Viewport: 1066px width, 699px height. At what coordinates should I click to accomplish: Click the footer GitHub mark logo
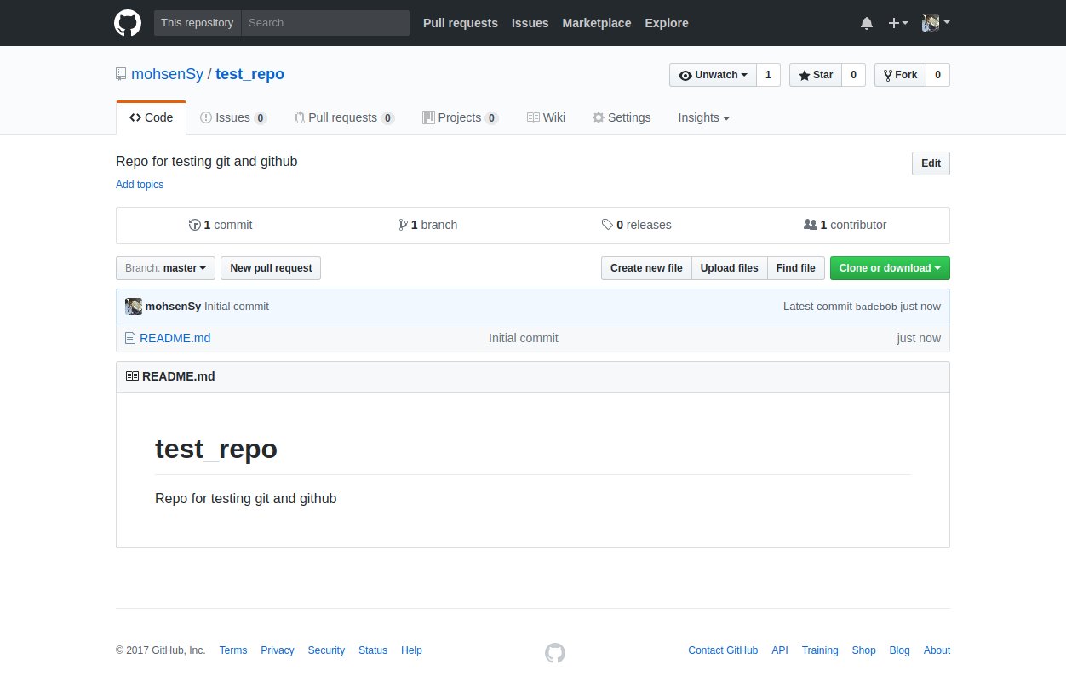(x=555, y=653)
